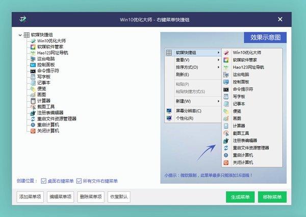The width and height of the screenshot is (306, 217).
Task: Expand submenu arrow next to 软媒快捷组
Action: (218, 53)
